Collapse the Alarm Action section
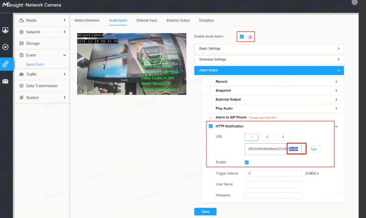The image size is (366, 218). click(x=269, y=70)
